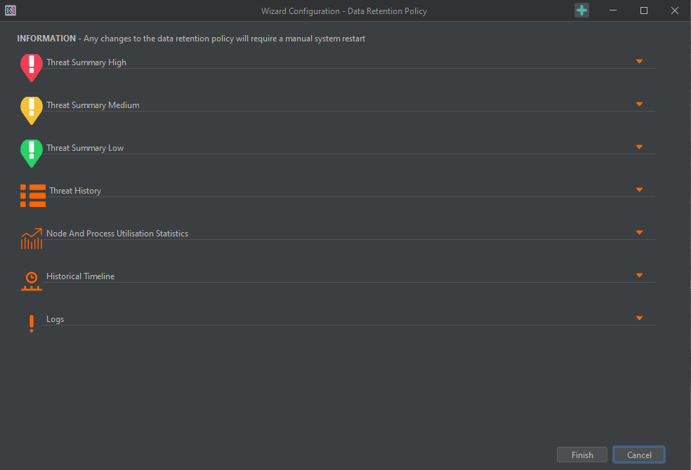Click the yellow Threat Summary Medium pin icon
Screen dimensions: 691x470
pos(31,110)
